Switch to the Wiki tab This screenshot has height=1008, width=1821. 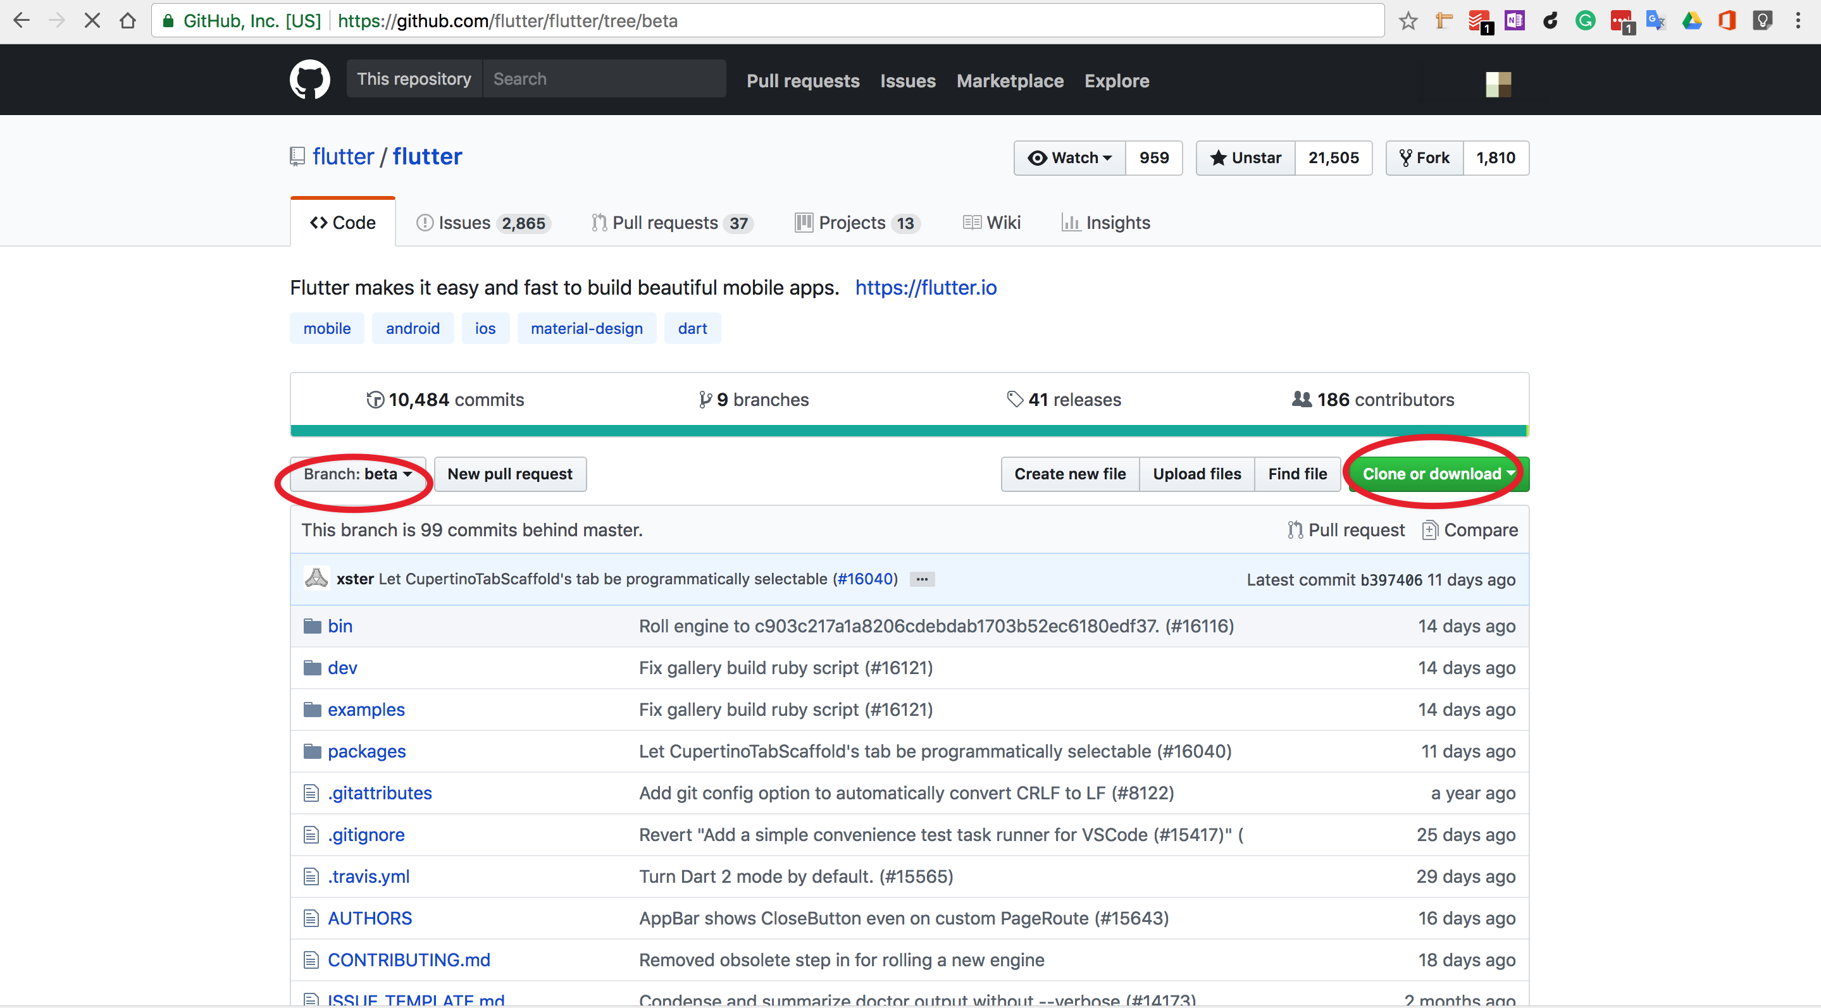[x=991, y=223]
